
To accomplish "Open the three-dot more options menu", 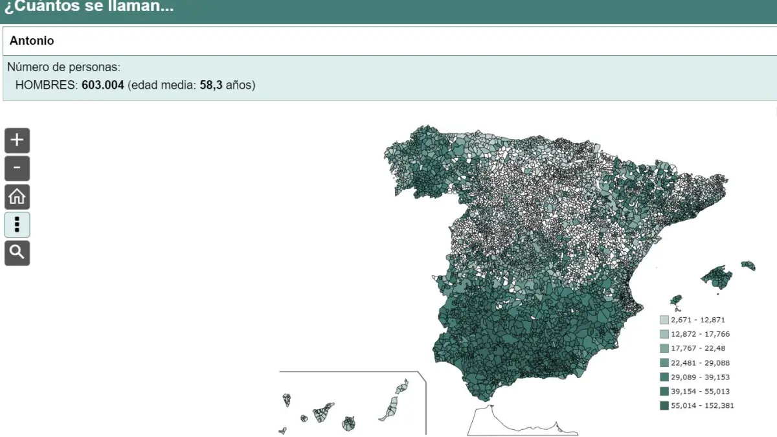I will point(17,225).
